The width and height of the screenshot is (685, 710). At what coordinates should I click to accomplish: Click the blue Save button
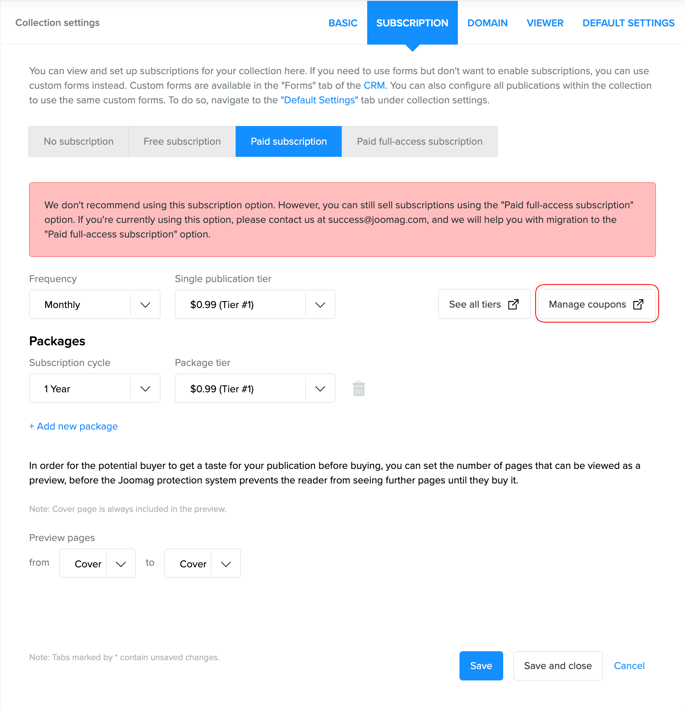pos(481,666)
